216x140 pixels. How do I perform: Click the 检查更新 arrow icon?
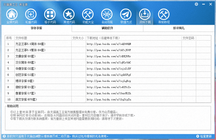[x=198, y=136]
